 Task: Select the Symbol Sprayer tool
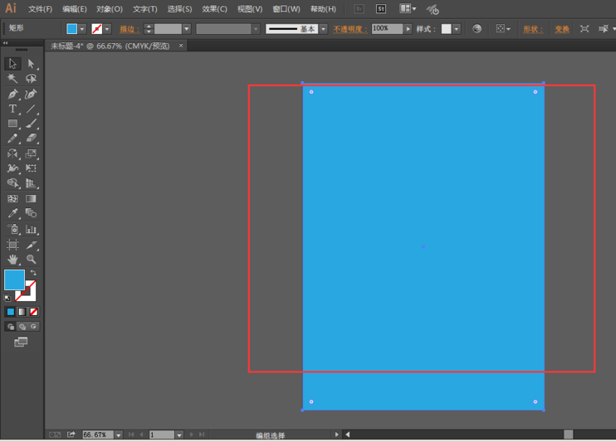(x=12, y=229)
